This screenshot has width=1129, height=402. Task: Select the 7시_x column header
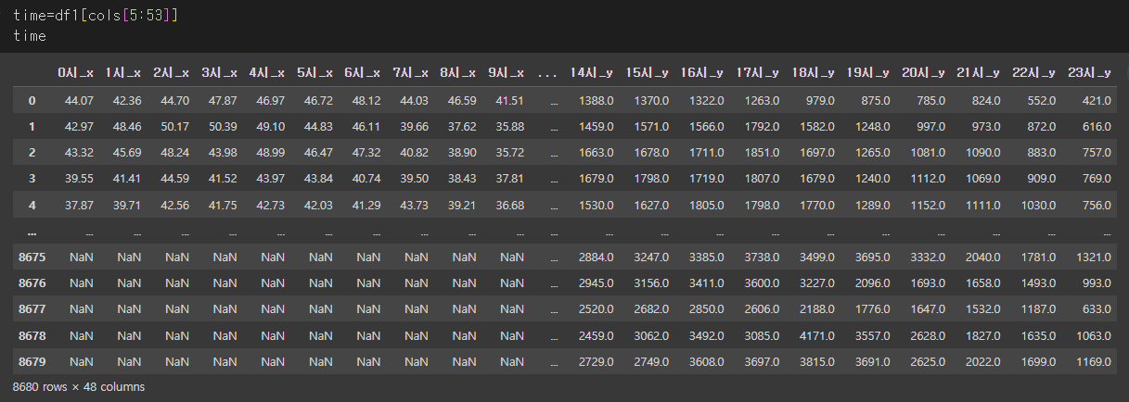(x=410, y=72)
